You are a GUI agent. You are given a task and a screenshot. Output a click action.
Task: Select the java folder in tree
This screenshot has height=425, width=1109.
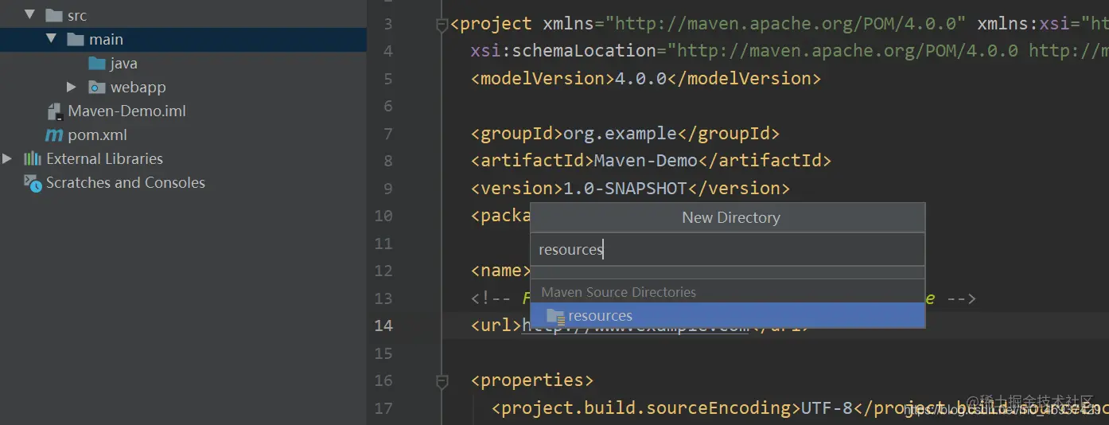(x=123, y=63)
